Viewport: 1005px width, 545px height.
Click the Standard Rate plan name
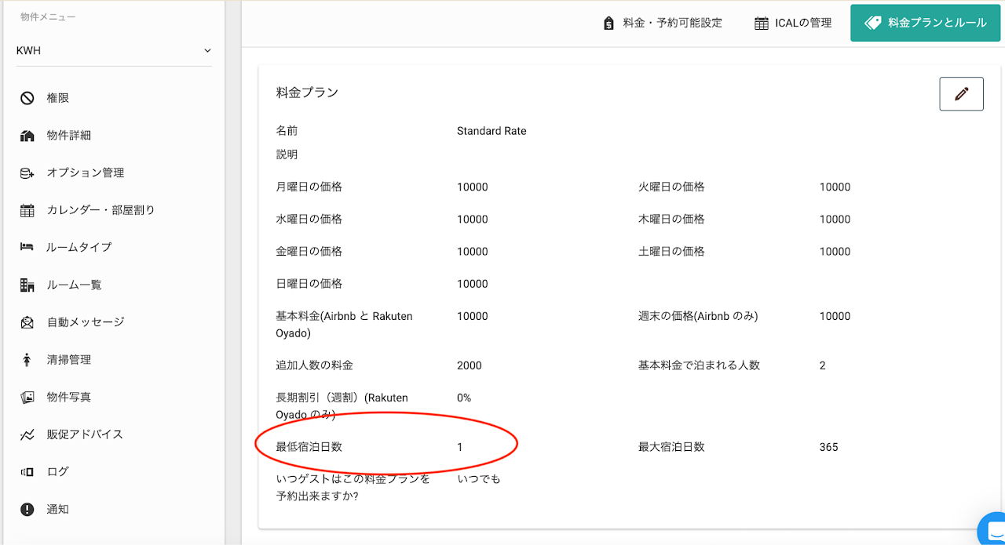492,131
